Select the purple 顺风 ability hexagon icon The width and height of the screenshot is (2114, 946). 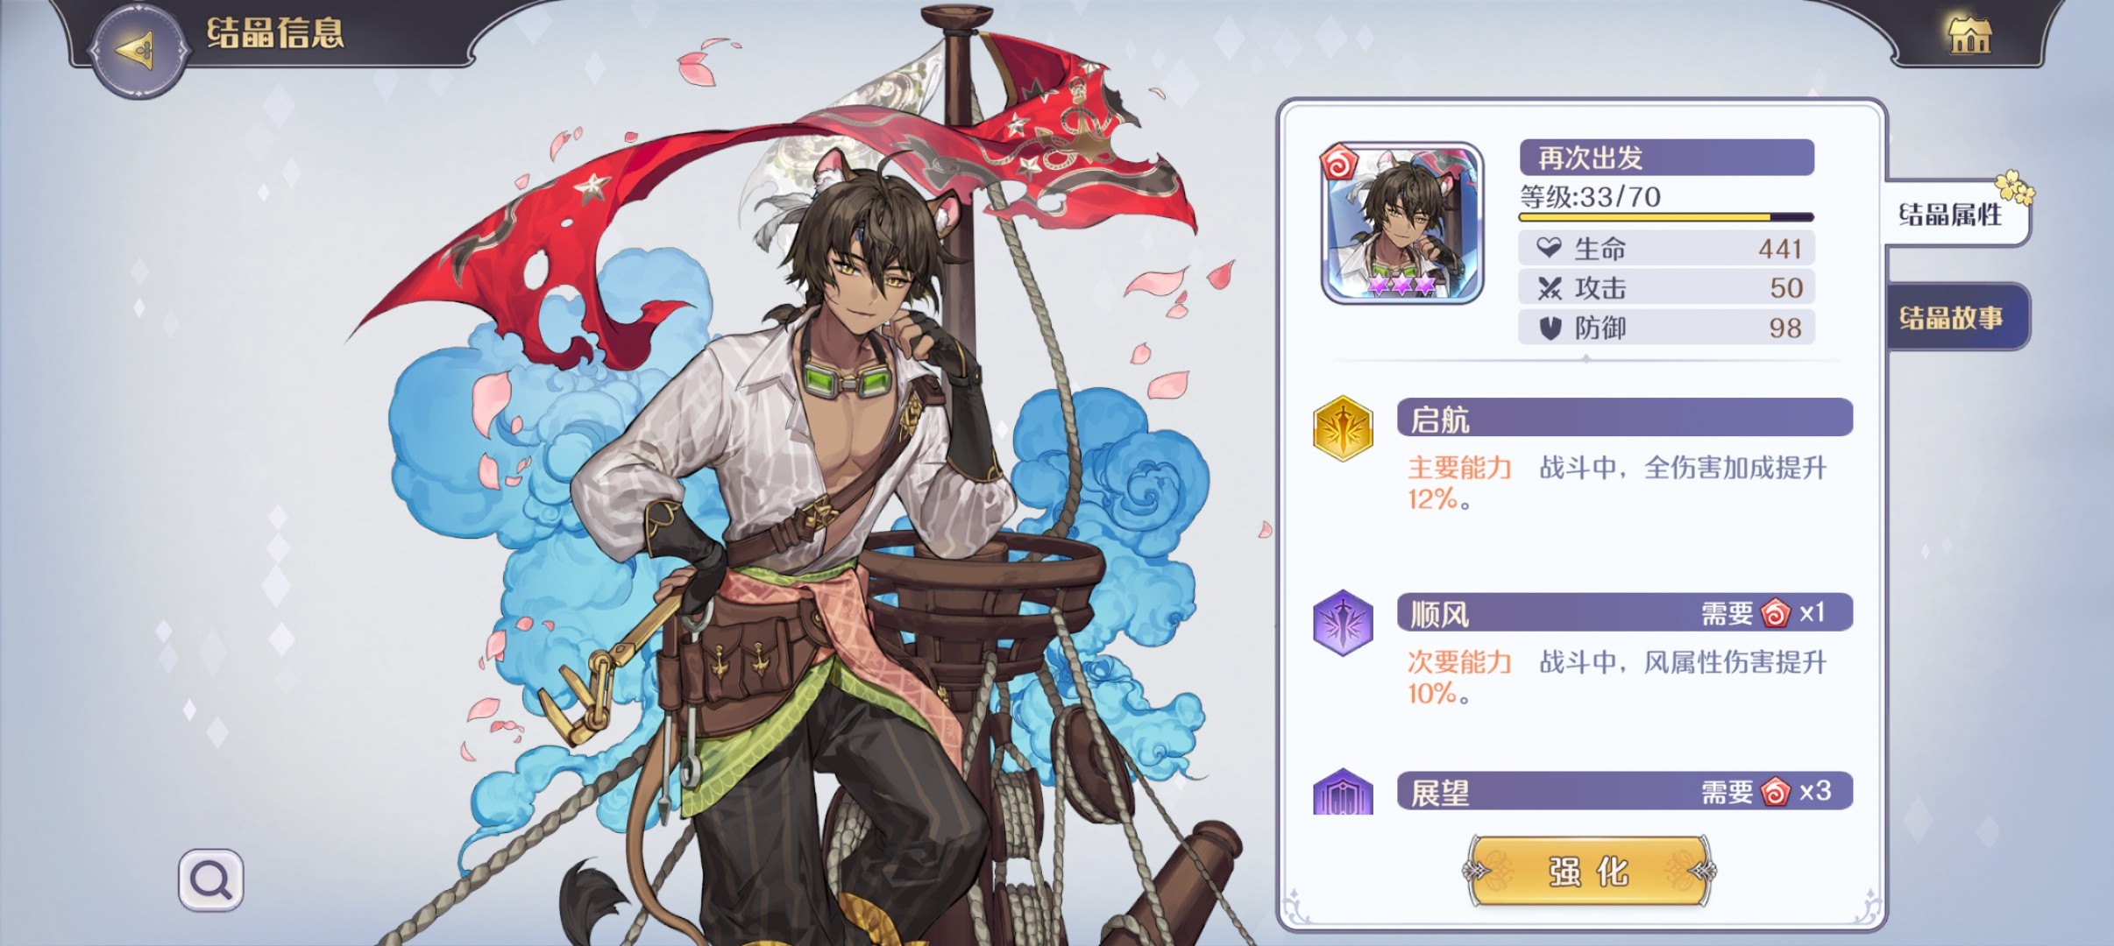pyautogui.click(x=1343, y=623)
